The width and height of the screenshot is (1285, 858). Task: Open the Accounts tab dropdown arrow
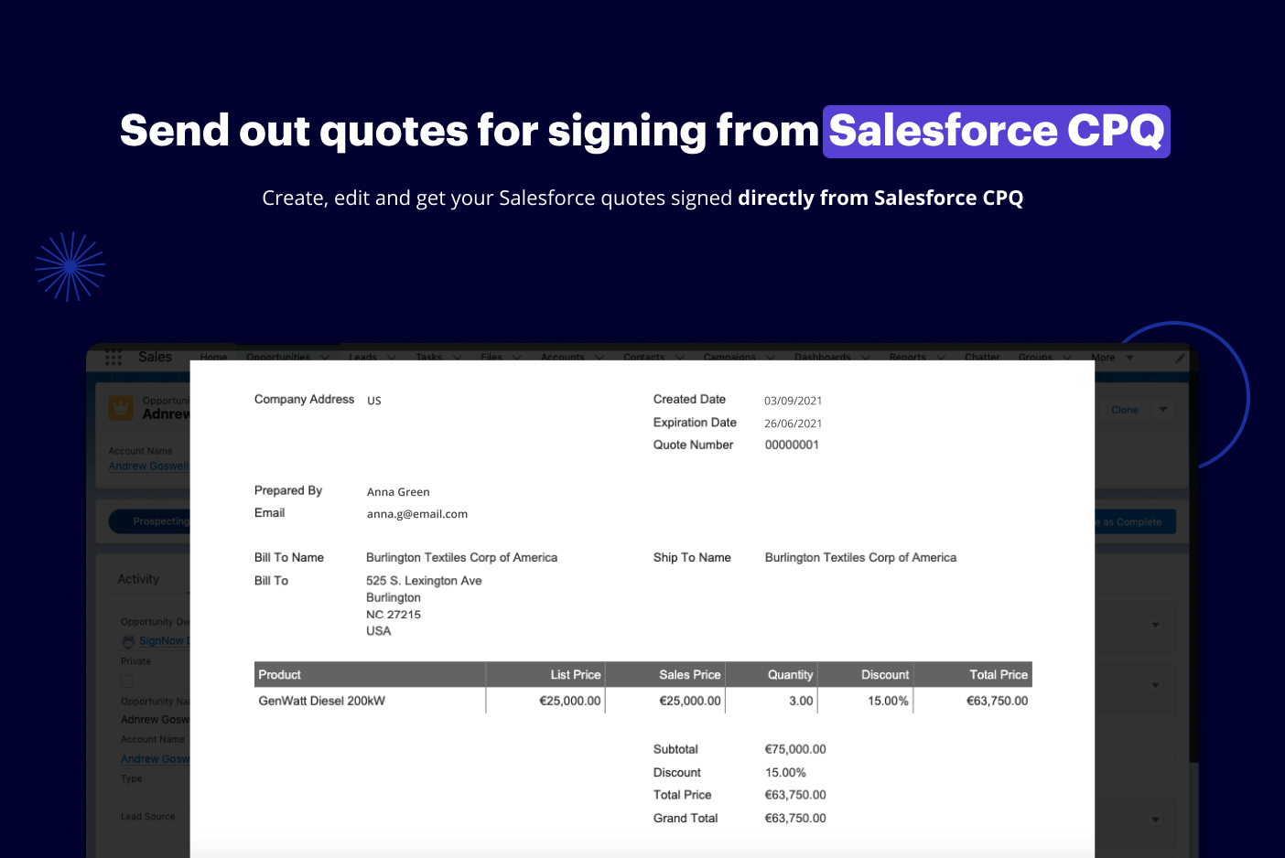tap(599, 357)
